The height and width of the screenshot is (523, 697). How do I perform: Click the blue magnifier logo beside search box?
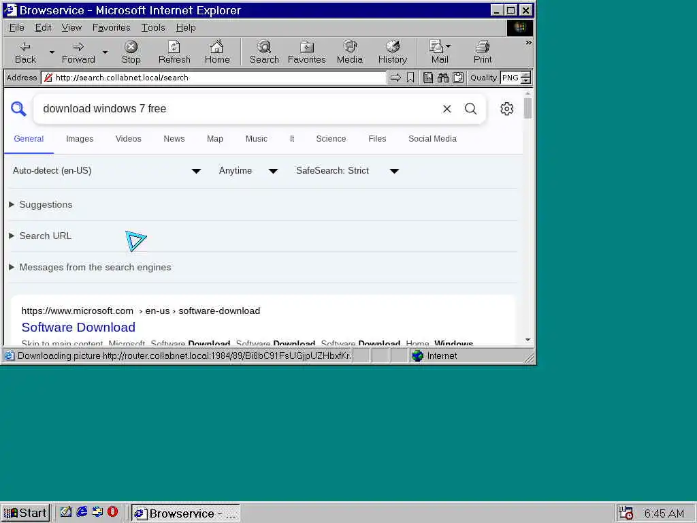tap(18, 109)
